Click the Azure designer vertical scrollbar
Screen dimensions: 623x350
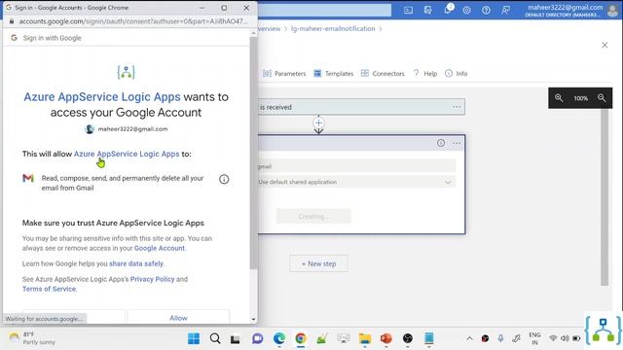click(x=605, y=197)
